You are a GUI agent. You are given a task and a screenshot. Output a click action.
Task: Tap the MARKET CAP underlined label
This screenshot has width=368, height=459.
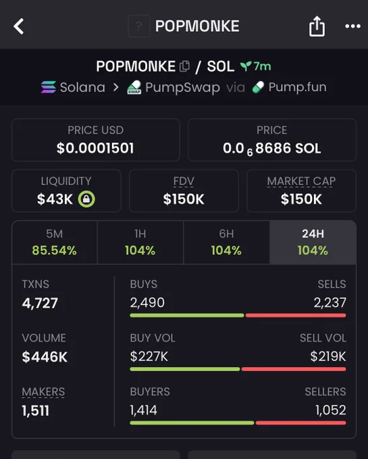coord(301,182)
